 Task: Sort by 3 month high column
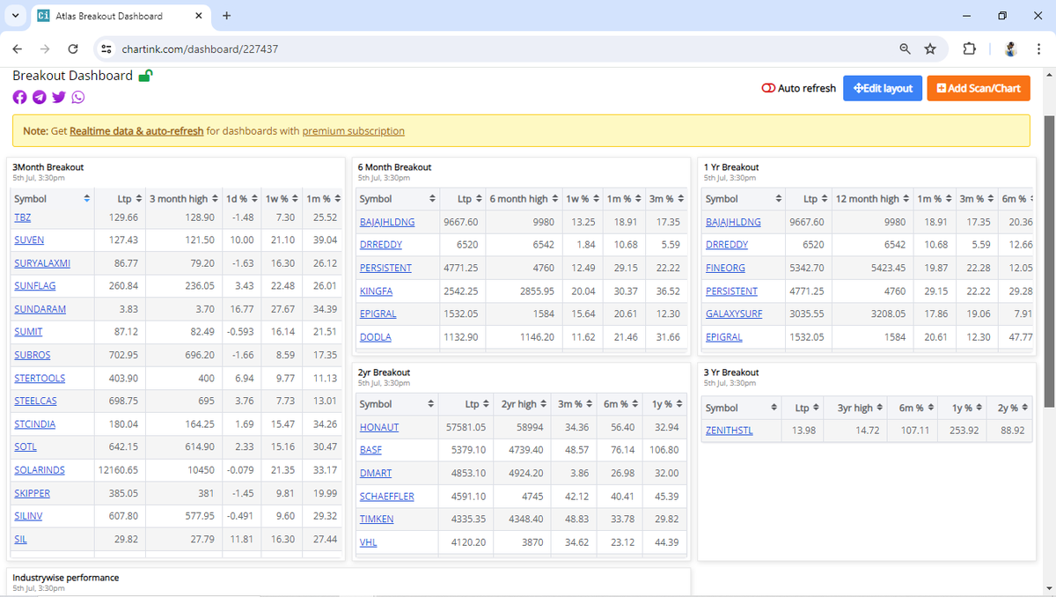[183, 199]
